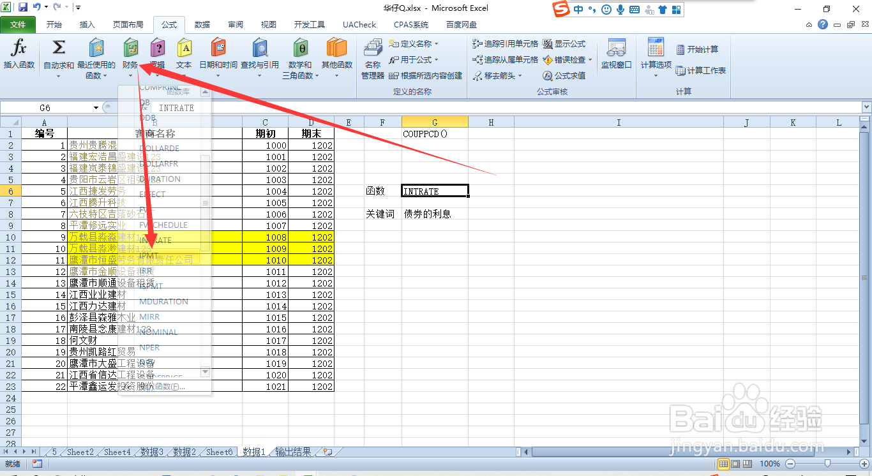Click the insert new worksheet tab icon
Image resolution: width=872 pixels, height=476 pixels.
tap(327, 452)
